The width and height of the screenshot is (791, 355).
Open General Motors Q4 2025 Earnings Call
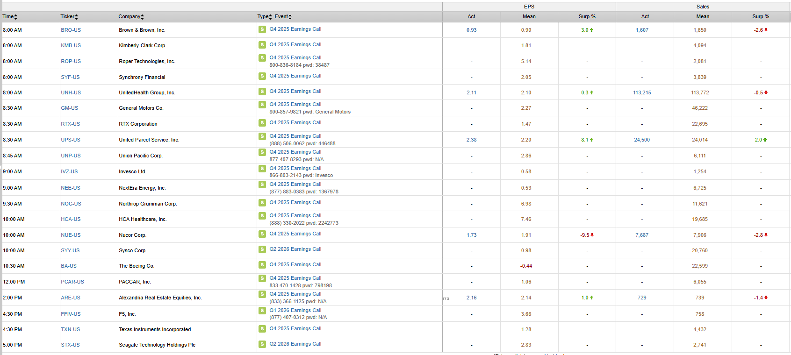pyautogui.click(x=295, y=105)
